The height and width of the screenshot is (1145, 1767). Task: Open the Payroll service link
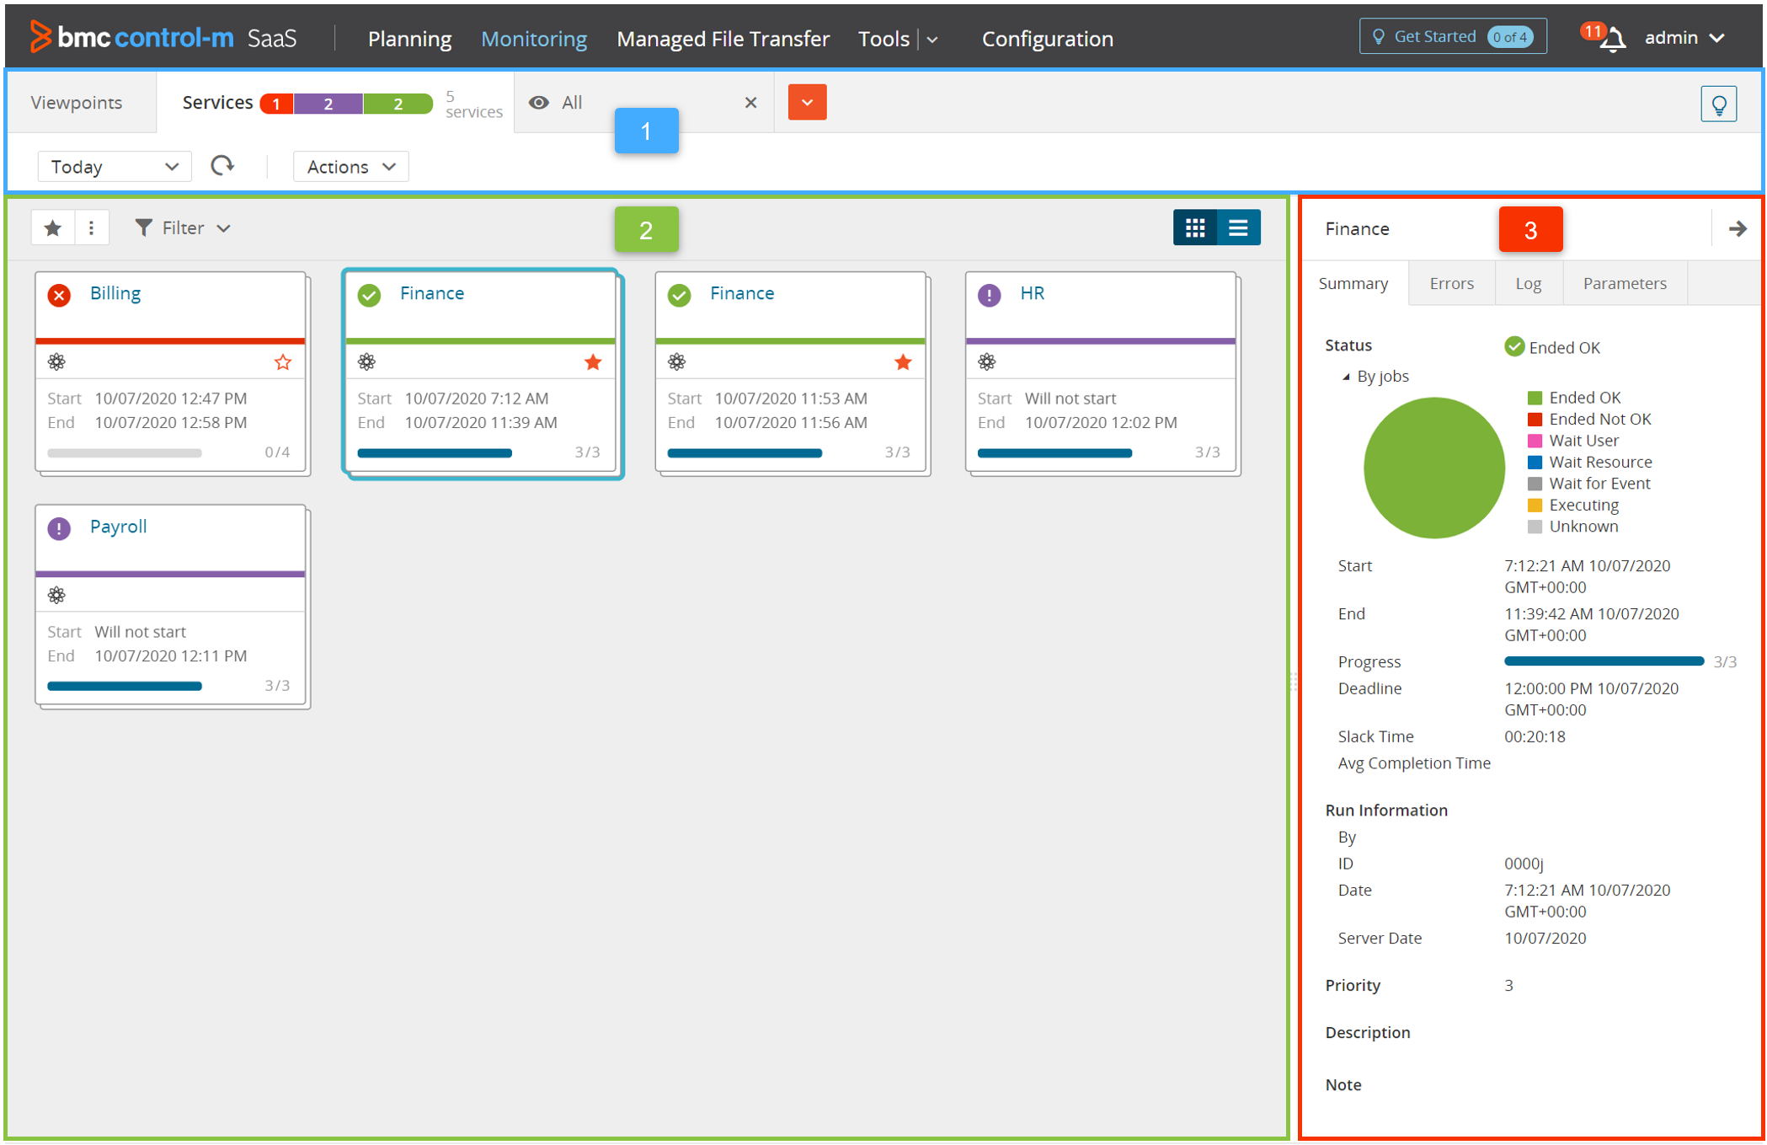pyautogui.click(x=118, y=527)
